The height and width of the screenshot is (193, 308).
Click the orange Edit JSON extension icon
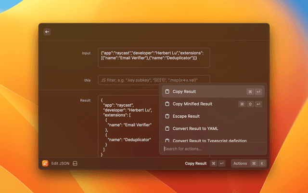tap(45, 164)
